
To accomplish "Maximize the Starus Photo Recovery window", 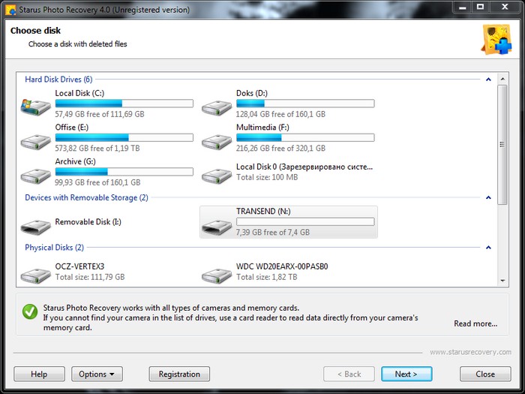I will click(481, 7).
